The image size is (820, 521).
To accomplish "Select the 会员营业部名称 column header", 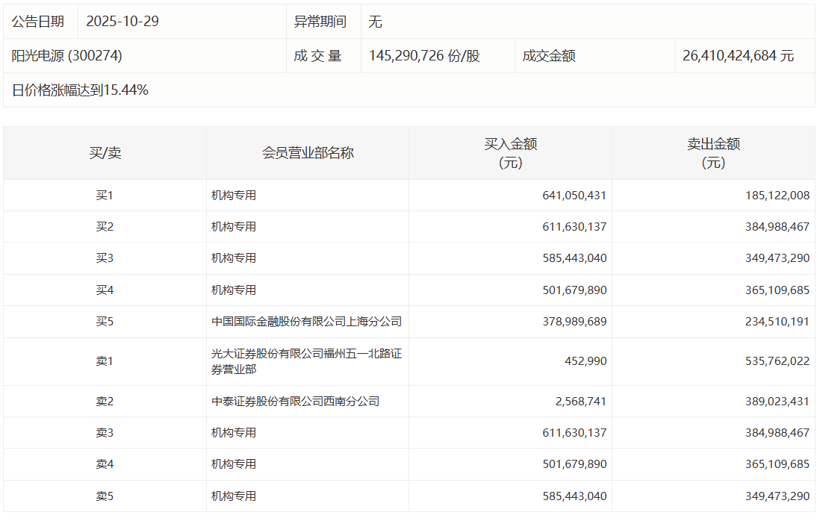I will point(308,153).
